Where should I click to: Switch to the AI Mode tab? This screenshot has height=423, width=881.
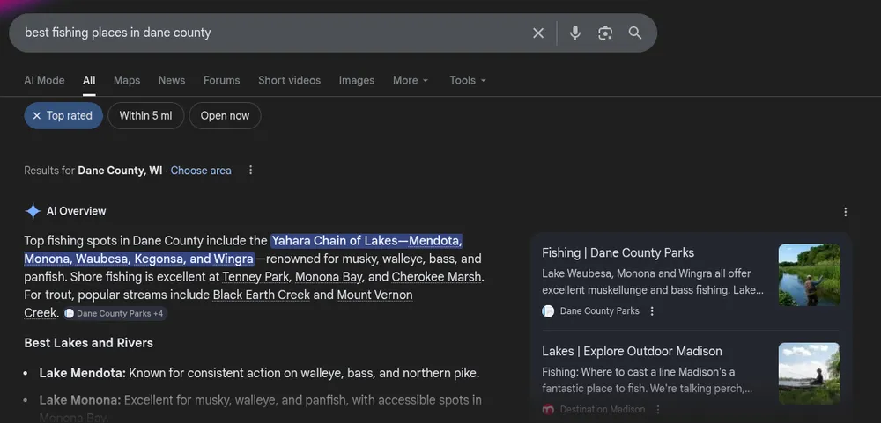44,80
